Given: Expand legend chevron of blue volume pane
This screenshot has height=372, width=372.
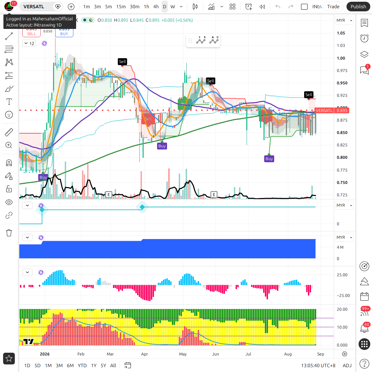Looking at the screenshot, I should point(27,237).
